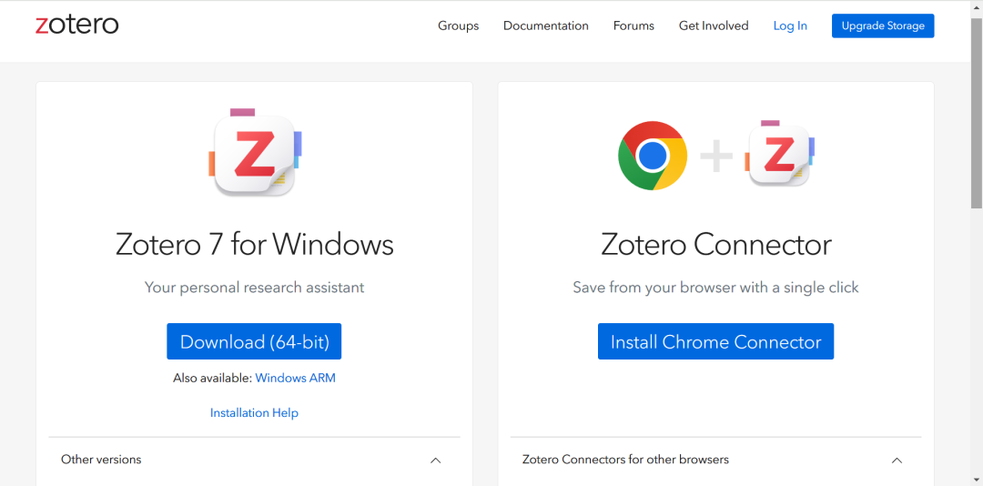Click chevron beside connectors for other browsers

pos(897,461)
